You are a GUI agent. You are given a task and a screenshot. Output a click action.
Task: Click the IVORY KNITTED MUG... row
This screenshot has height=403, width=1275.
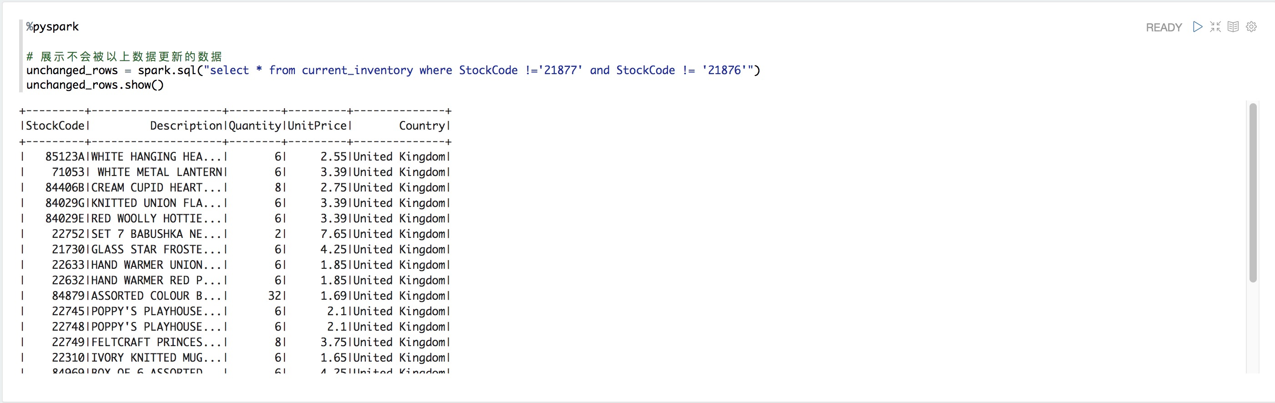coord(236,358)
